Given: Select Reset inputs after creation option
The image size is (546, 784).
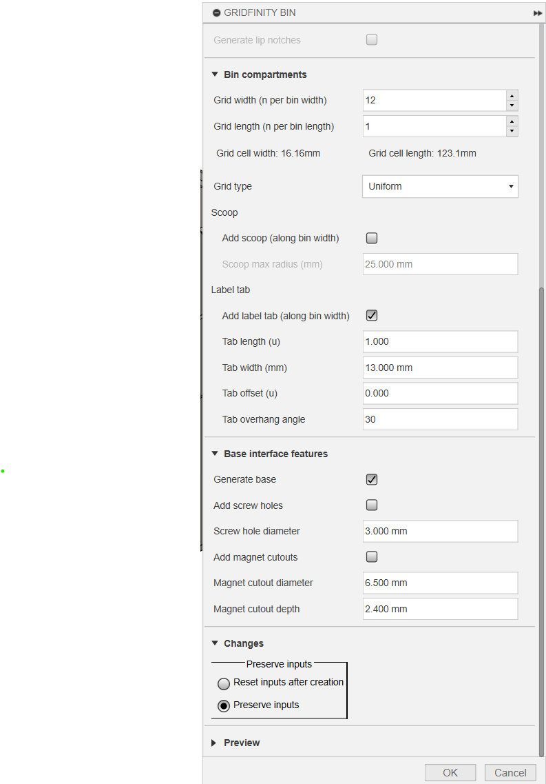Looking at the screenshot, I should click(x=224, y=683).
